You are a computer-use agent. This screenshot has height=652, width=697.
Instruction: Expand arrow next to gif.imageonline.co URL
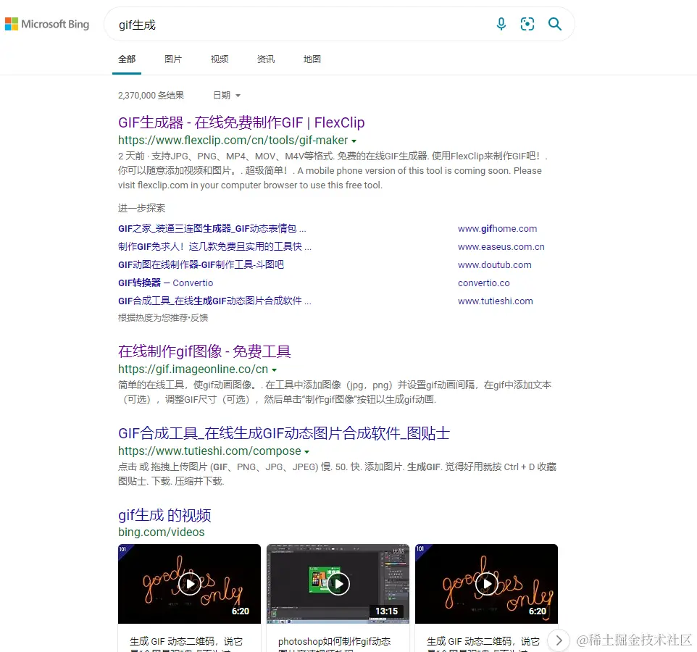(275, 369)
